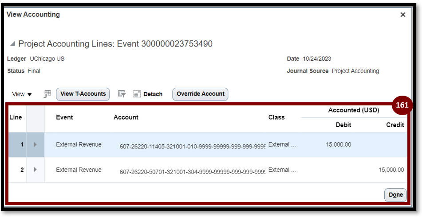The image size is (422, 217).
Task: Click the truncated Class cell in line 1
Action: [x=282, y=144]
